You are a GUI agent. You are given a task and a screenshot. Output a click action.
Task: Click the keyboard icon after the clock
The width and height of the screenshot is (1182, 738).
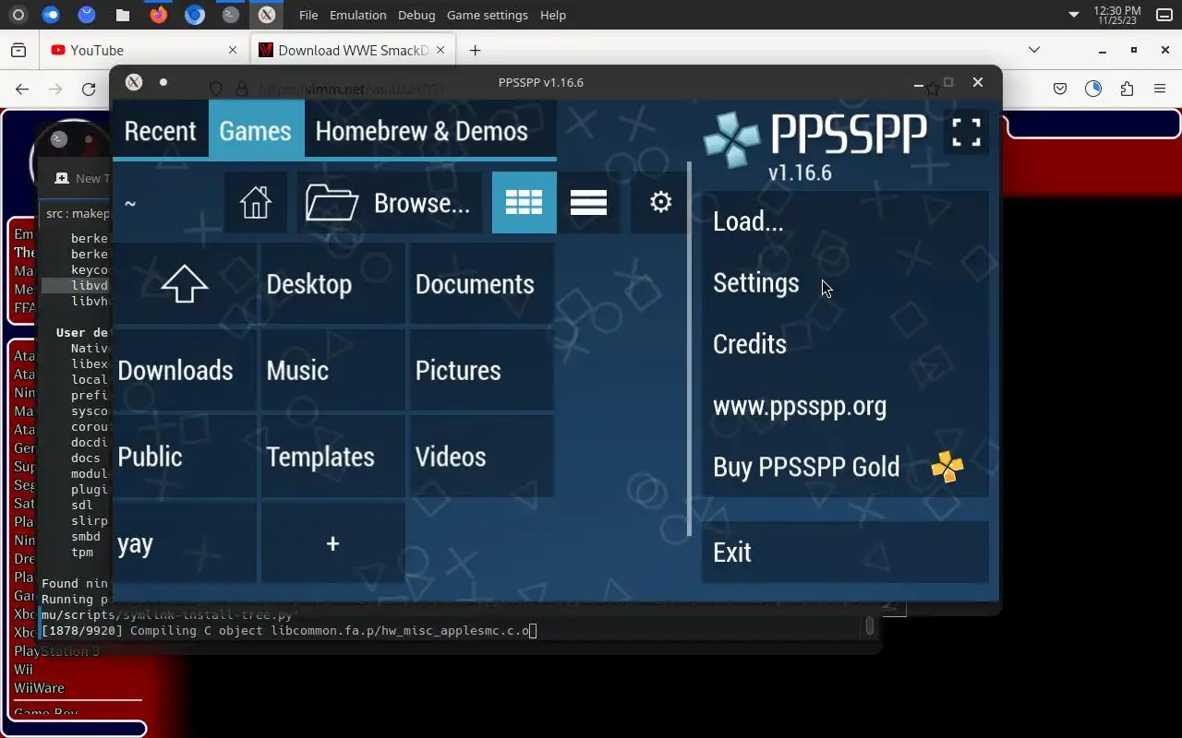tap(1164, 15)
